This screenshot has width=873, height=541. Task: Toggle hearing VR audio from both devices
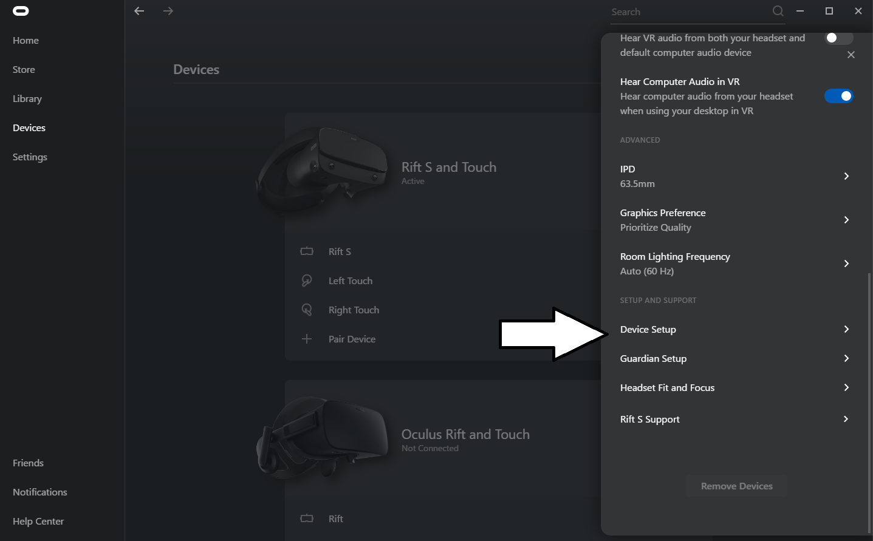(x=838, y=38)
